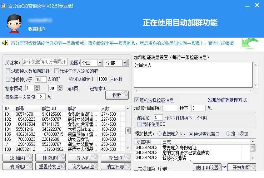Toggle 随机选择验证消息 checkbox
The image size is (264, 178).
(x=136, y=100)
